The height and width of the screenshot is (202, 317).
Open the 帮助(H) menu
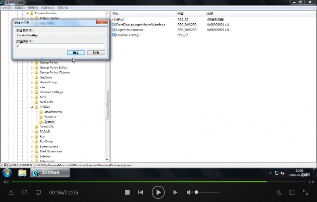coord(63,8)
